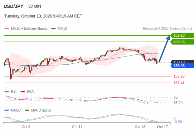Click the 159.20 green resistance price tag

(x=182, y=36)
